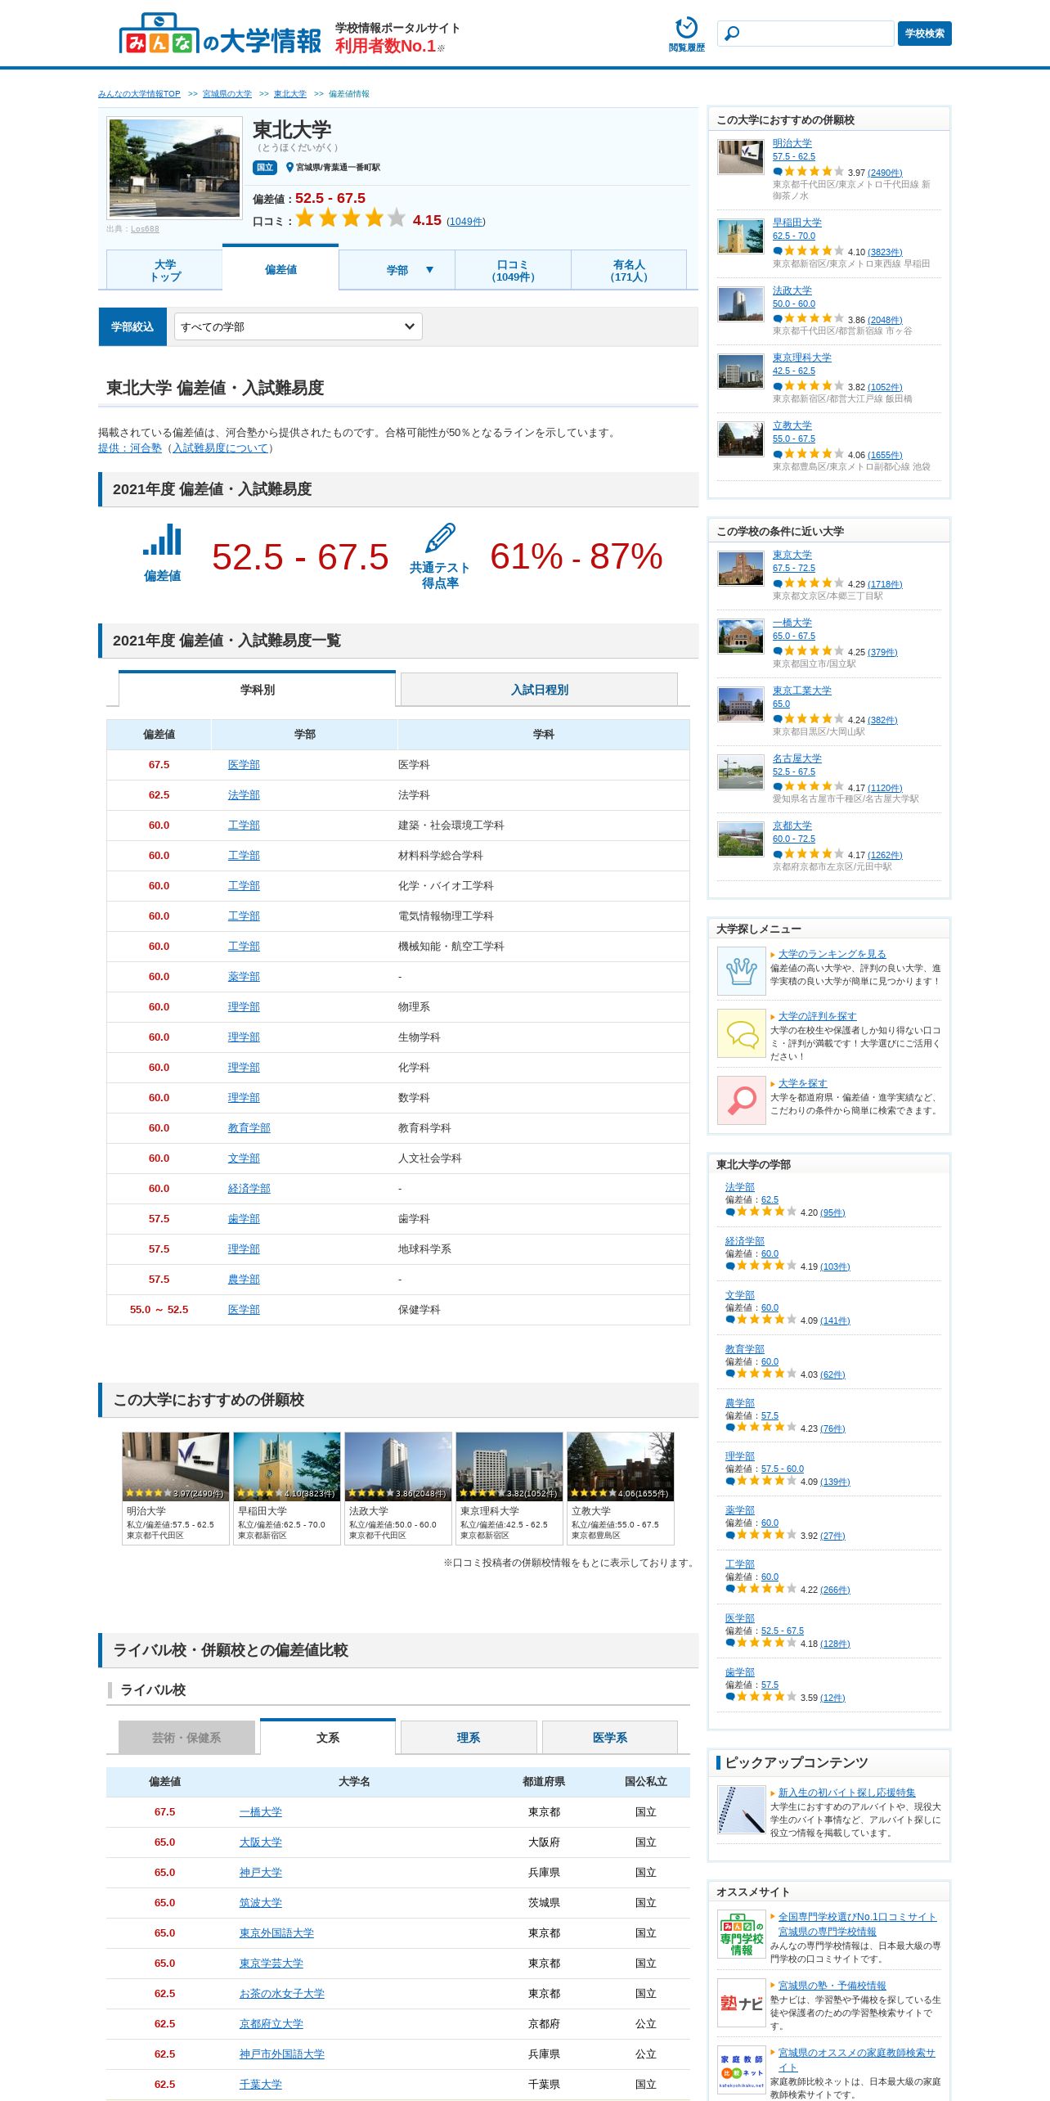Screen dimensions: 1050x2101
Task: Open the 大学のランキングを見る link
Action: tap(832, 954)
